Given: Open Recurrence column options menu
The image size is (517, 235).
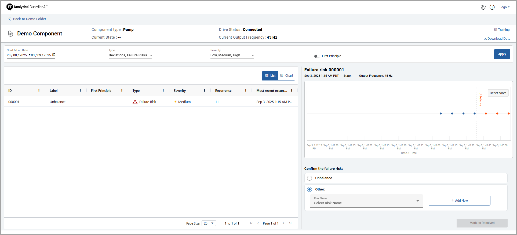Looking at the screenshot, I should pos(246,91).
